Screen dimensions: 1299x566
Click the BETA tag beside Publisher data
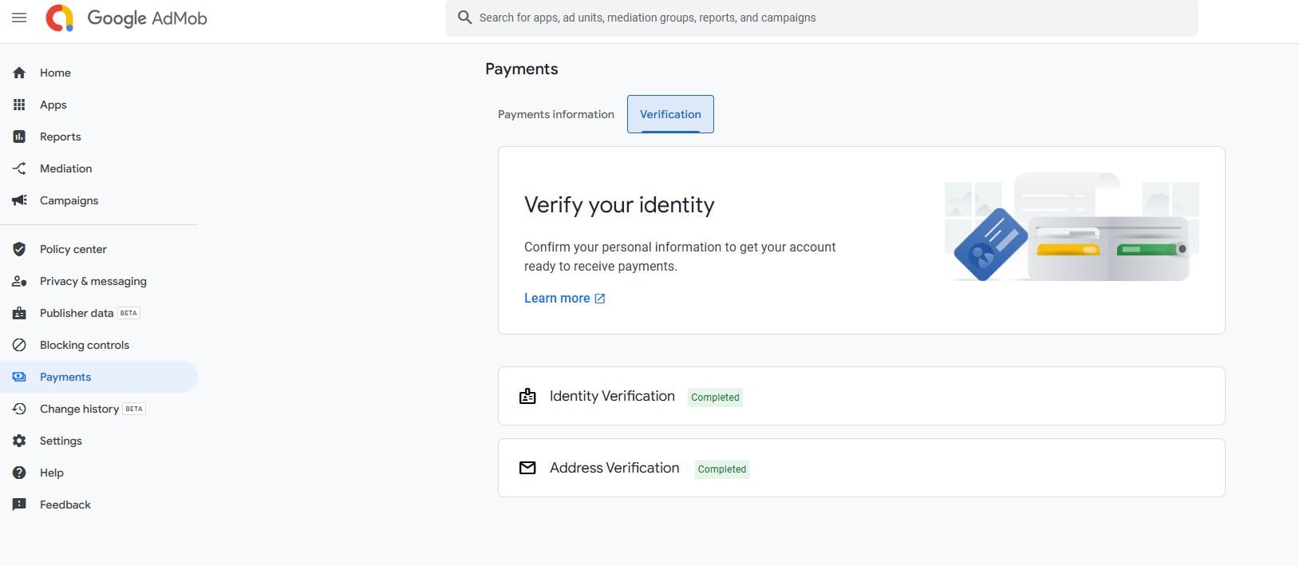[x=128, y=313]
